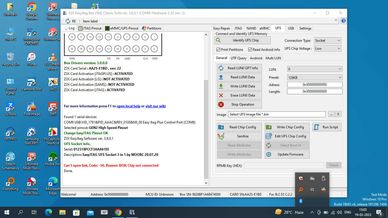Screen dimensions: 388x218
Task: Switch to the Partitions tab
Action: pos(152,28)
